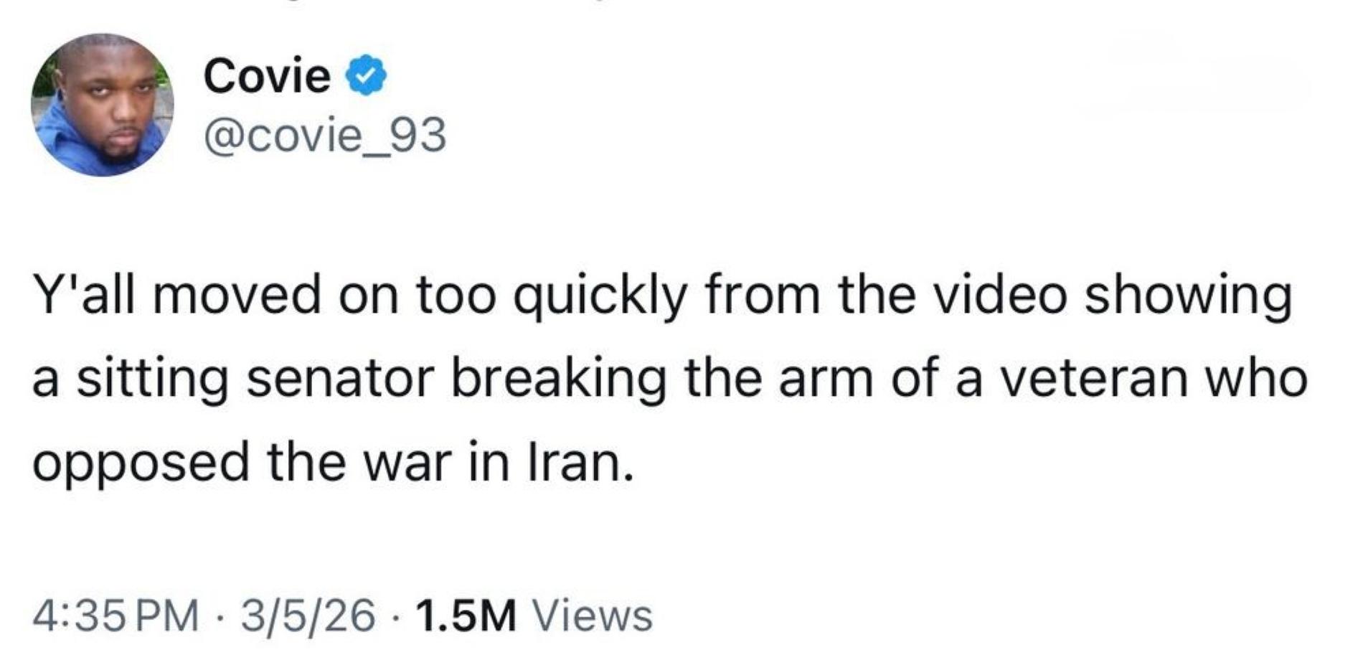Open the @covie_93 handle link
1363x665 pixels.
coord(325,136)
